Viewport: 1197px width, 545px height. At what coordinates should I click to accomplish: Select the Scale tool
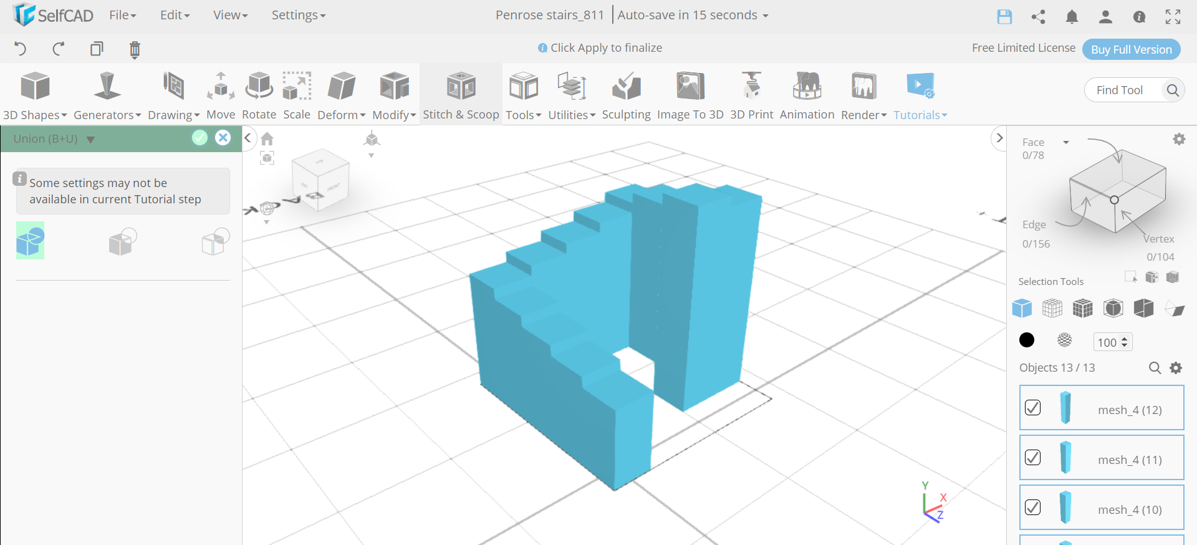click(297, 95)
